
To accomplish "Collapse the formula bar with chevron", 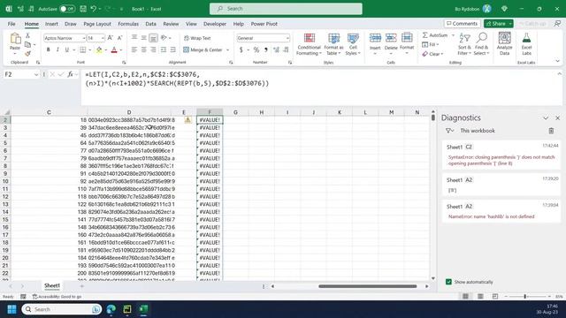I will pyautogui.click(x=560, y=73).
